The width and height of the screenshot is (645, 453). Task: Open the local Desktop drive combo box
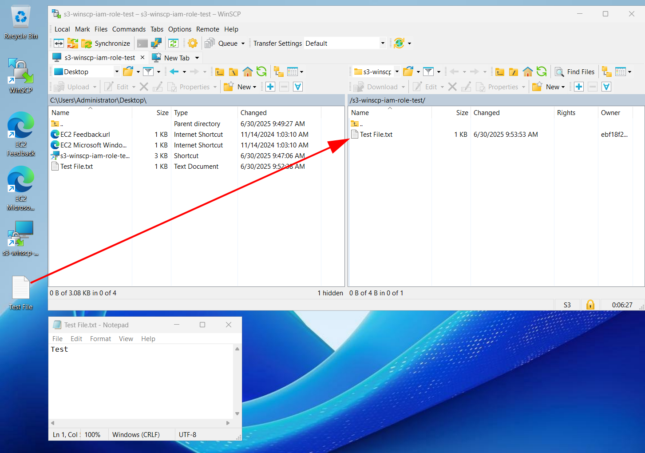pyautogui.click(x=86, y=72)
